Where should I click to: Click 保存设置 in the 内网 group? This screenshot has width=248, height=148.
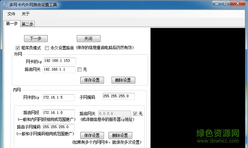pos(92,135)
